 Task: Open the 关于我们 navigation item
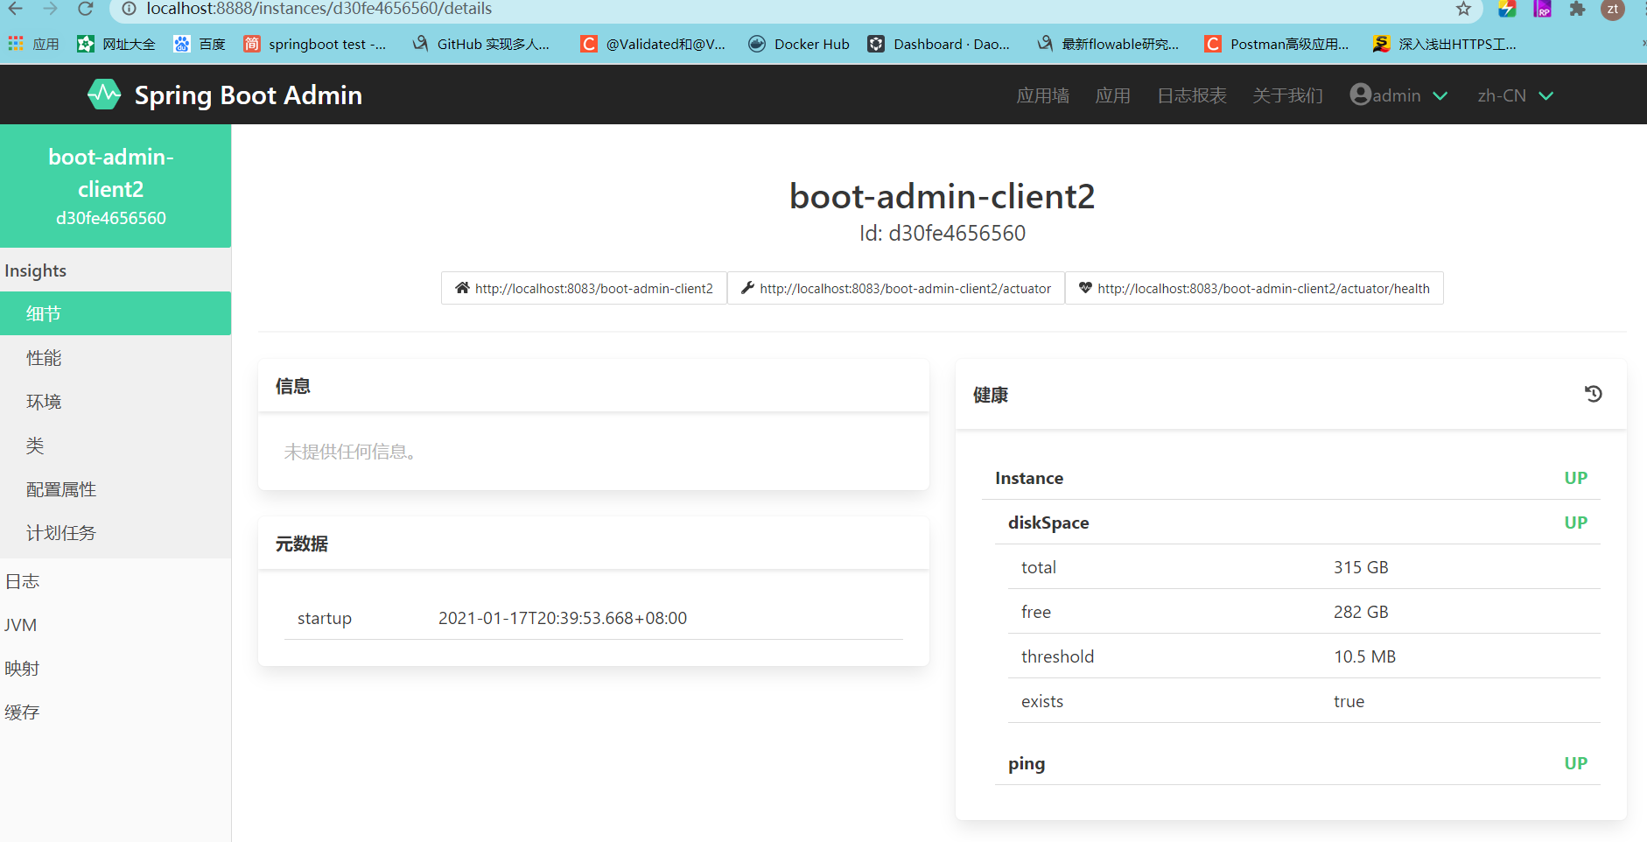(1287, 95)
